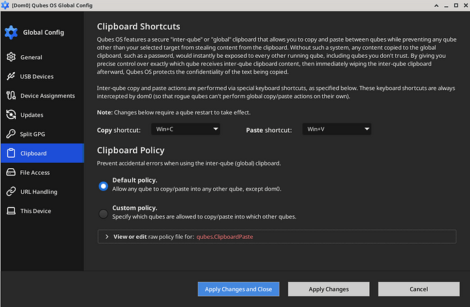
Task: Open the Updates section
Action: (42, 115)
